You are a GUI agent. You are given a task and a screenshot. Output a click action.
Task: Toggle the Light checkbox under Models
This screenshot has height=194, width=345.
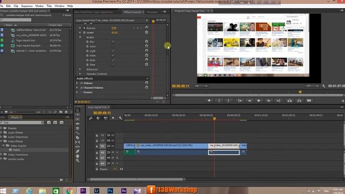pyautogui.click(x=113, y=51)
